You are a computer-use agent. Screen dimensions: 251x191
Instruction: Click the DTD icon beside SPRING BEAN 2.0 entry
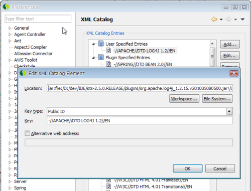click(109, 64)
